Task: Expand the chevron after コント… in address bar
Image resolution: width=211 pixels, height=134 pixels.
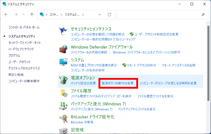Action: pos(62,14)
